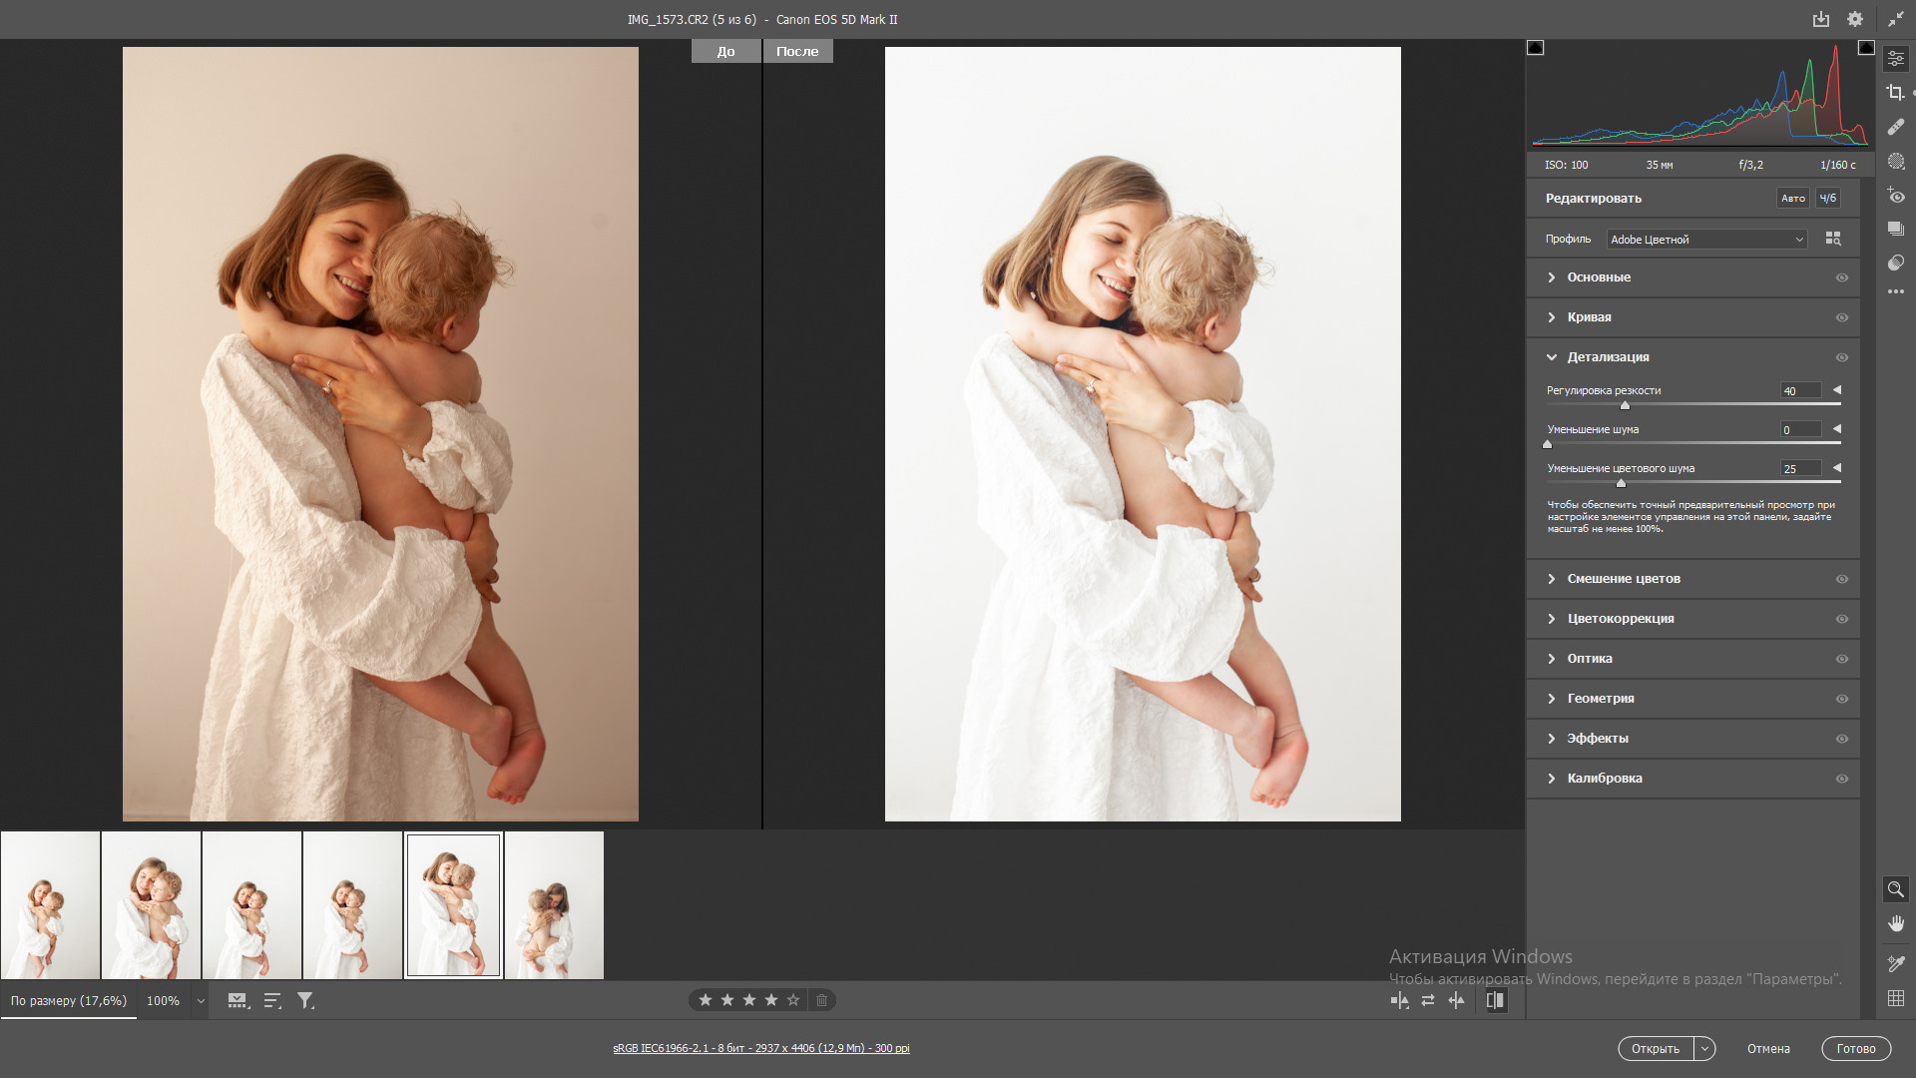Switch to the До view tab
Viewport: 1916px width, 1078px height.
point(725,51)
